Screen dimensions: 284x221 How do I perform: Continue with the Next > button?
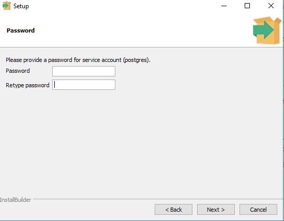[216, 210]
